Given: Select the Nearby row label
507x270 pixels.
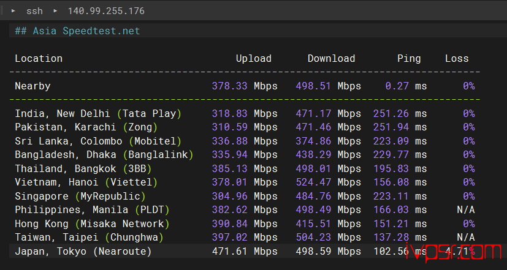Looking at the screenshot, I should click(x=32, y=86).
